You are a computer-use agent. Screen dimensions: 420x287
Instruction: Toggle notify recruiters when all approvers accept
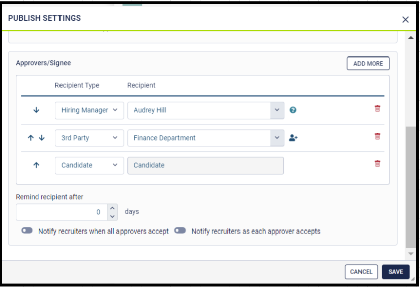pyautogui.click(x=27, y=231)
